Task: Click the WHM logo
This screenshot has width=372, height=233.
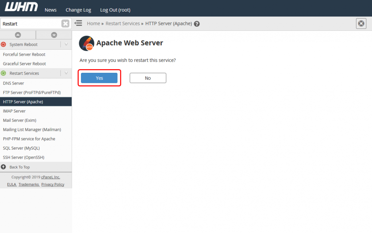Action: click(21, 7)
